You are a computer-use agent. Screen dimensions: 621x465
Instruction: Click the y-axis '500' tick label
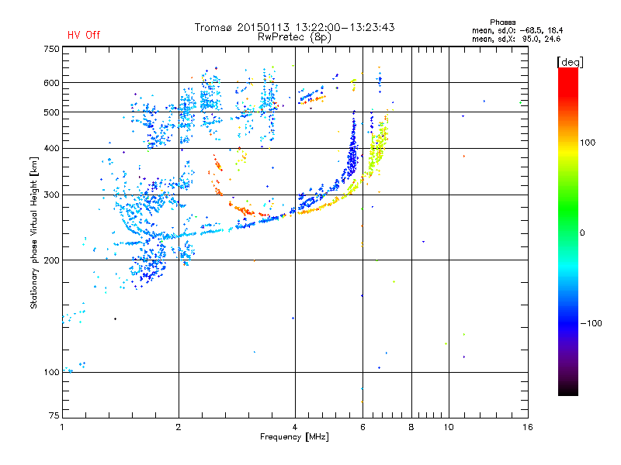tap(51, 112)
